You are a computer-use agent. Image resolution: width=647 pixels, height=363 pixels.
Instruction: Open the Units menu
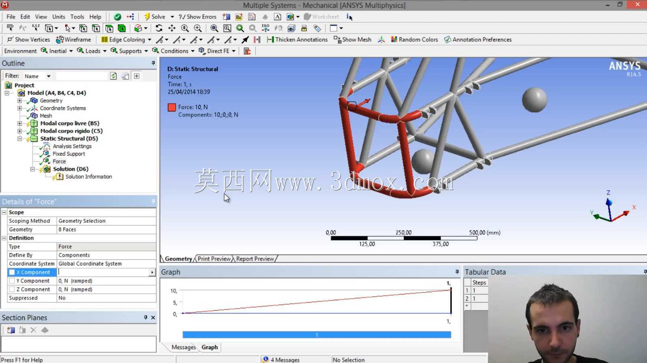coord(59,17)
